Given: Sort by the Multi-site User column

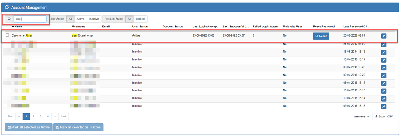Looking at the screenshot, I should pyautogui.click(x=293, y=26).
